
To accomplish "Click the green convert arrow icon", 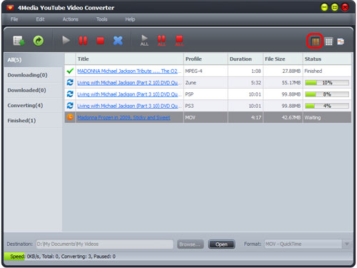I will click(39, 41).
